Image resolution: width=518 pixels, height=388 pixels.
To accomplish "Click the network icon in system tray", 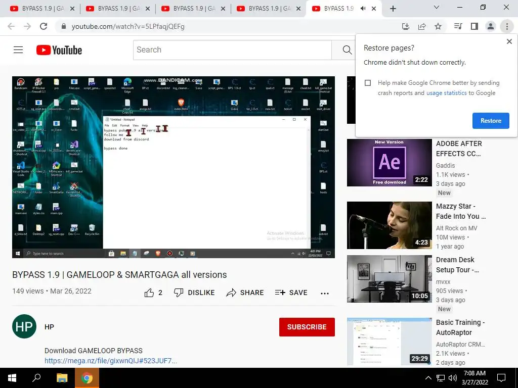I will coord(441,378).
